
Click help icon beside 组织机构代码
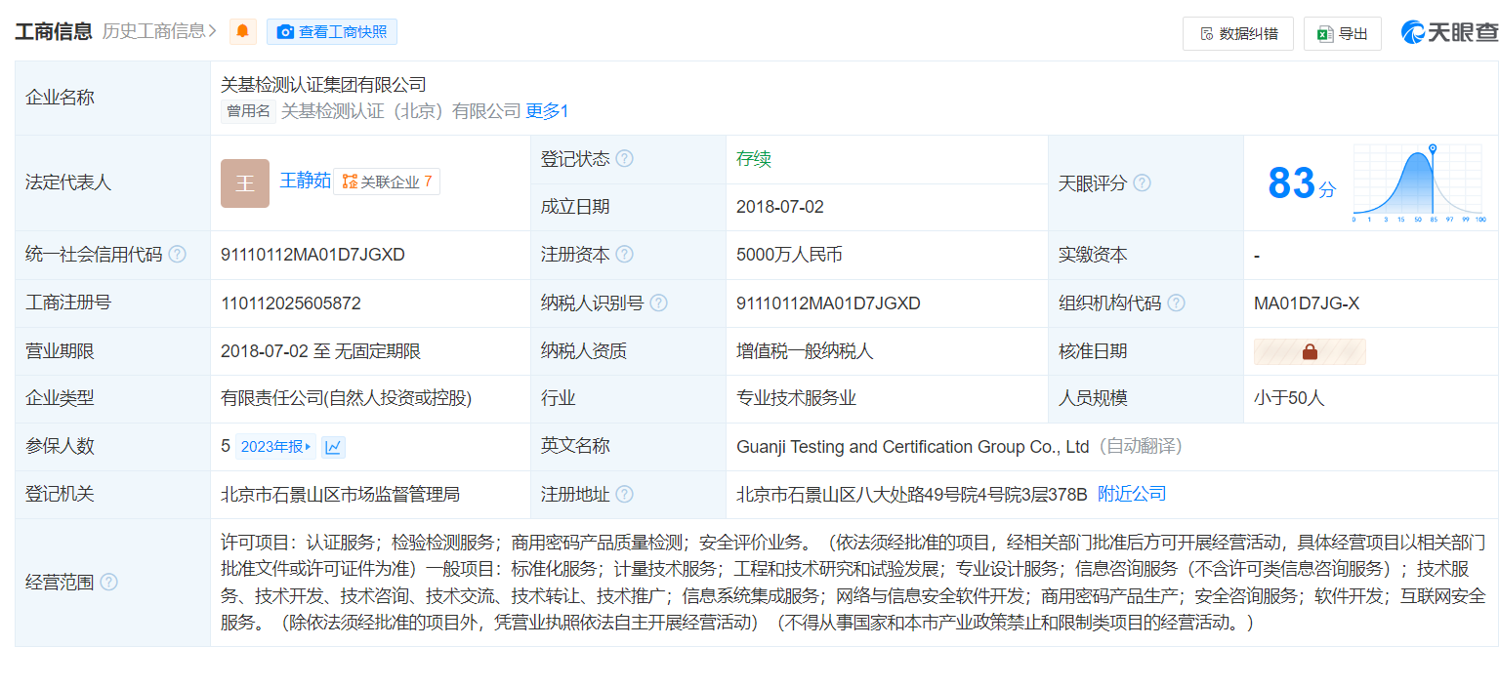[1176, 303]
